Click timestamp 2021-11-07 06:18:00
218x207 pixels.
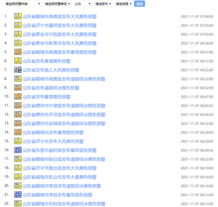pos(197,177)
